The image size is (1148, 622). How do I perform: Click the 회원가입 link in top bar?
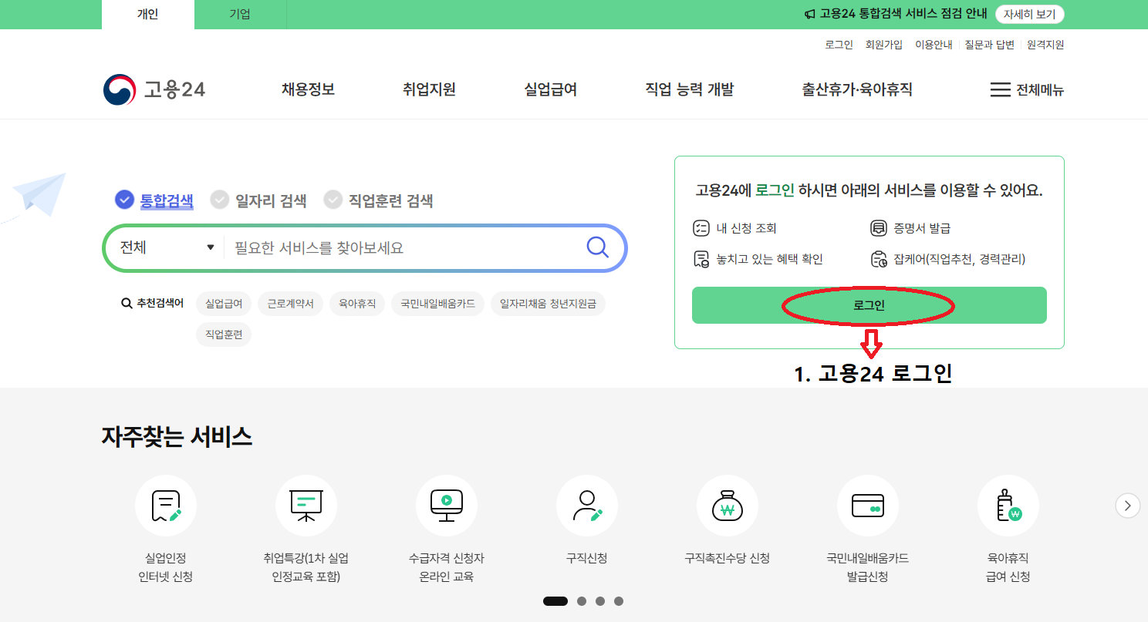point(883,45)
